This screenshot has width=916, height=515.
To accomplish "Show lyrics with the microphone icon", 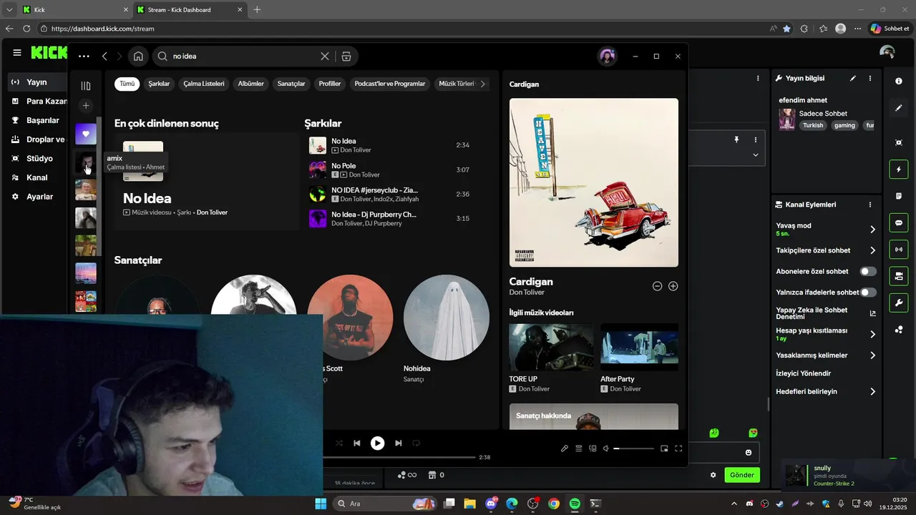I will (x=565, y=448).
